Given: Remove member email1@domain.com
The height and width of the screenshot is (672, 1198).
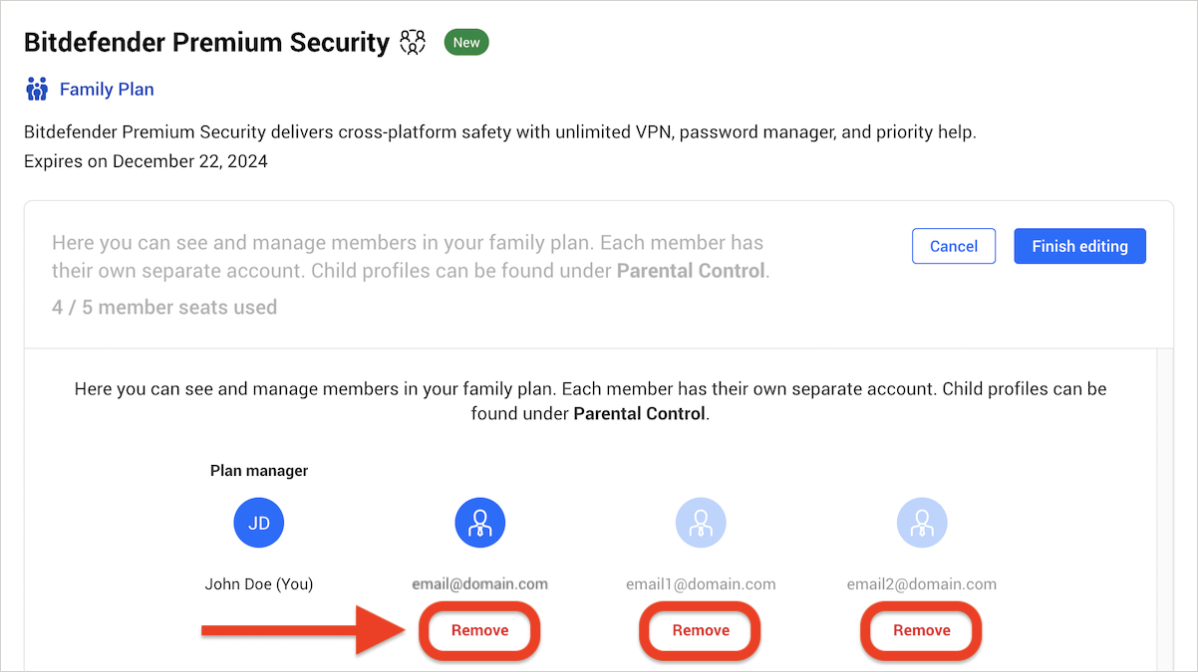Looking at the screenshot, I should pos(701,630).
